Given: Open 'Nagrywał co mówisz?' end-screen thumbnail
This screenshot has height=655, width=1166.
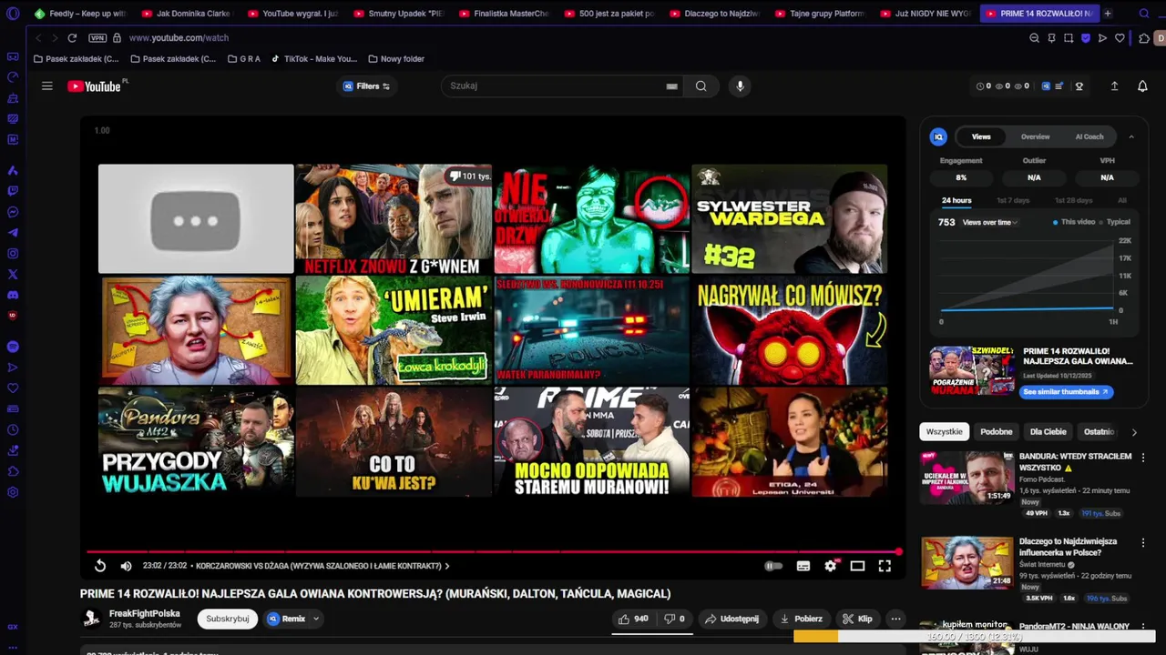Looking at the screenshot, I should pyautogui.click(x=789, y=330).
